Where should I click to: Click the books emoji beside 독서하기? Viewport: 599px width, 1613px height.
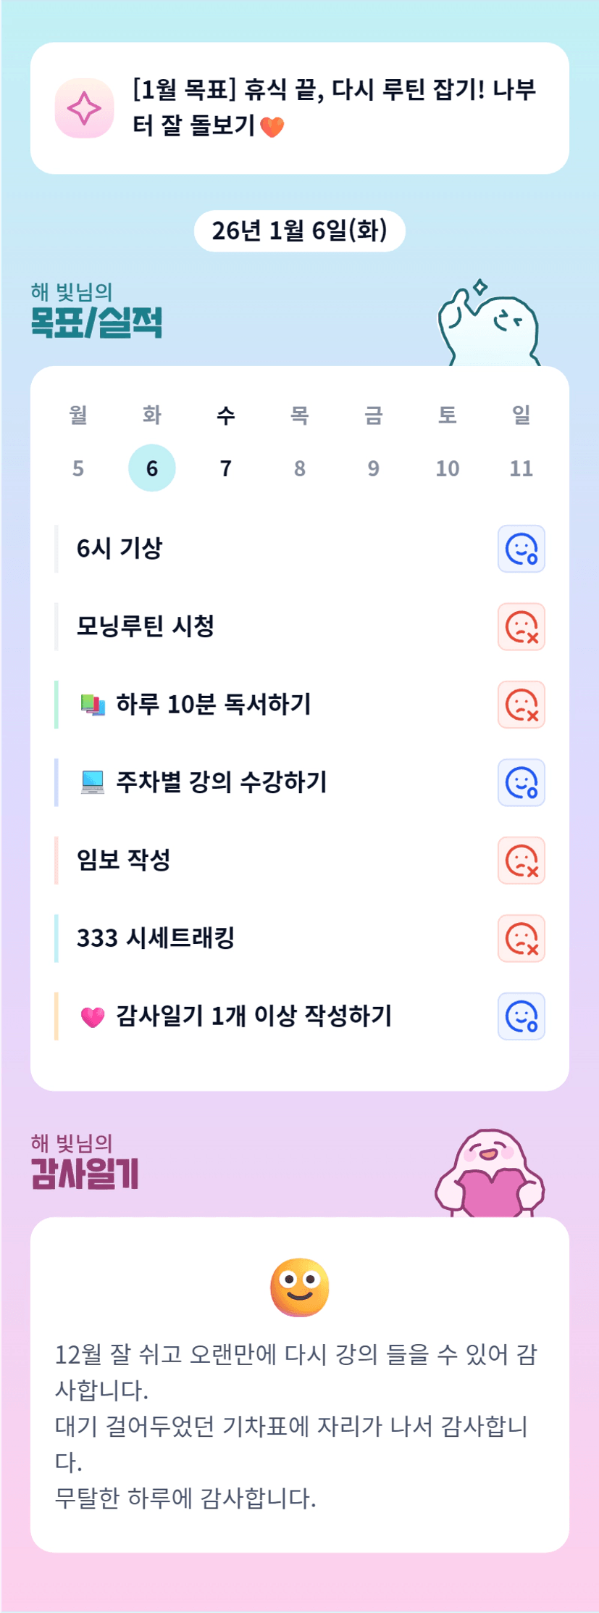[x=93, y=705]
